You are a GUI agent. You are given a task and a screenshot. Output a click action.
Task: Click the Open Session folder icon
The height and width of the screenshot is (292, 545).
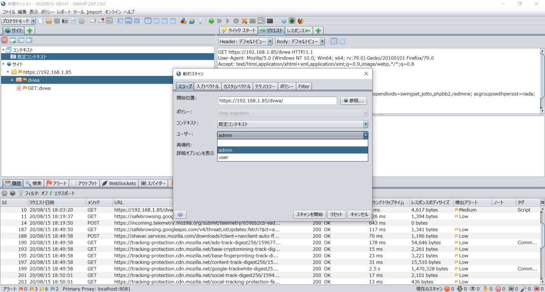49,21
